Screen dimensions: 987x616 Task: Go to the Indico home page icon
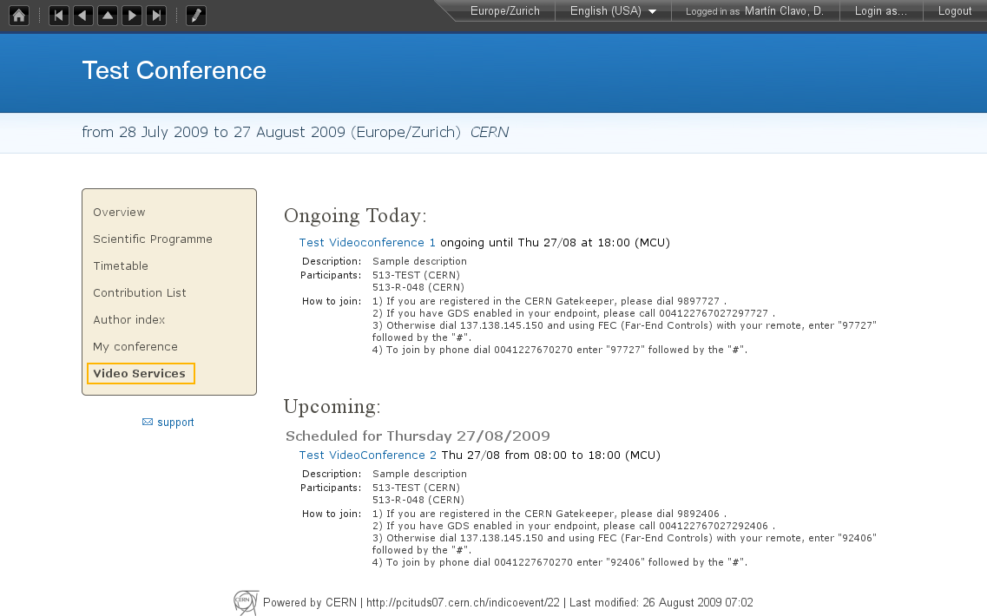click(x=19, y=16)
